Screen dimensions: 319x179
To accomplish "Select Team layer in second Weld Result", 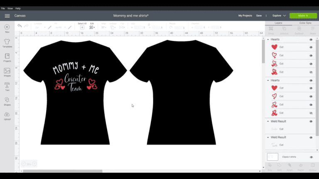I will 290,145.
